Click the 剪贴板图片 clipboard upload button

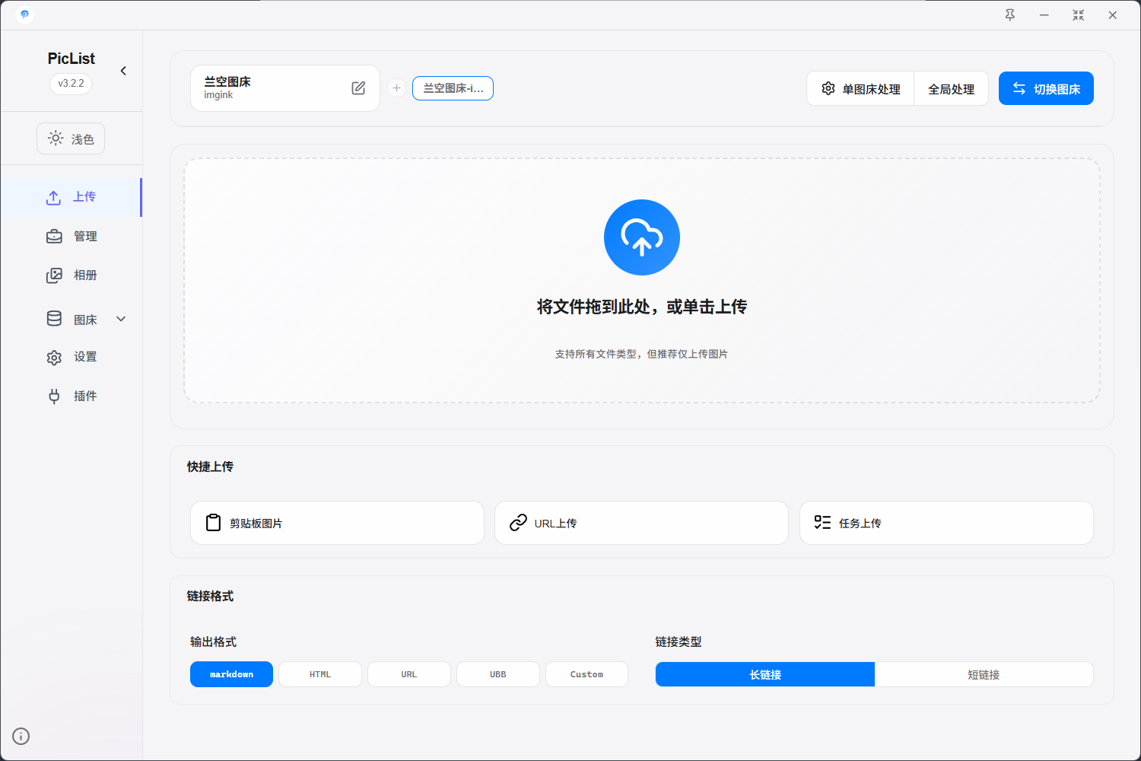(337, 523)
